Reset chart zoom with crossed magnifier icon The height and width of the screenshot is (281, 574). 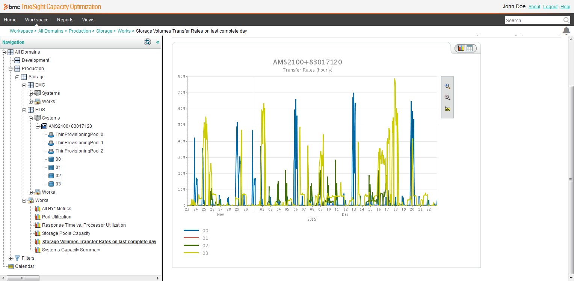[447, 97]
